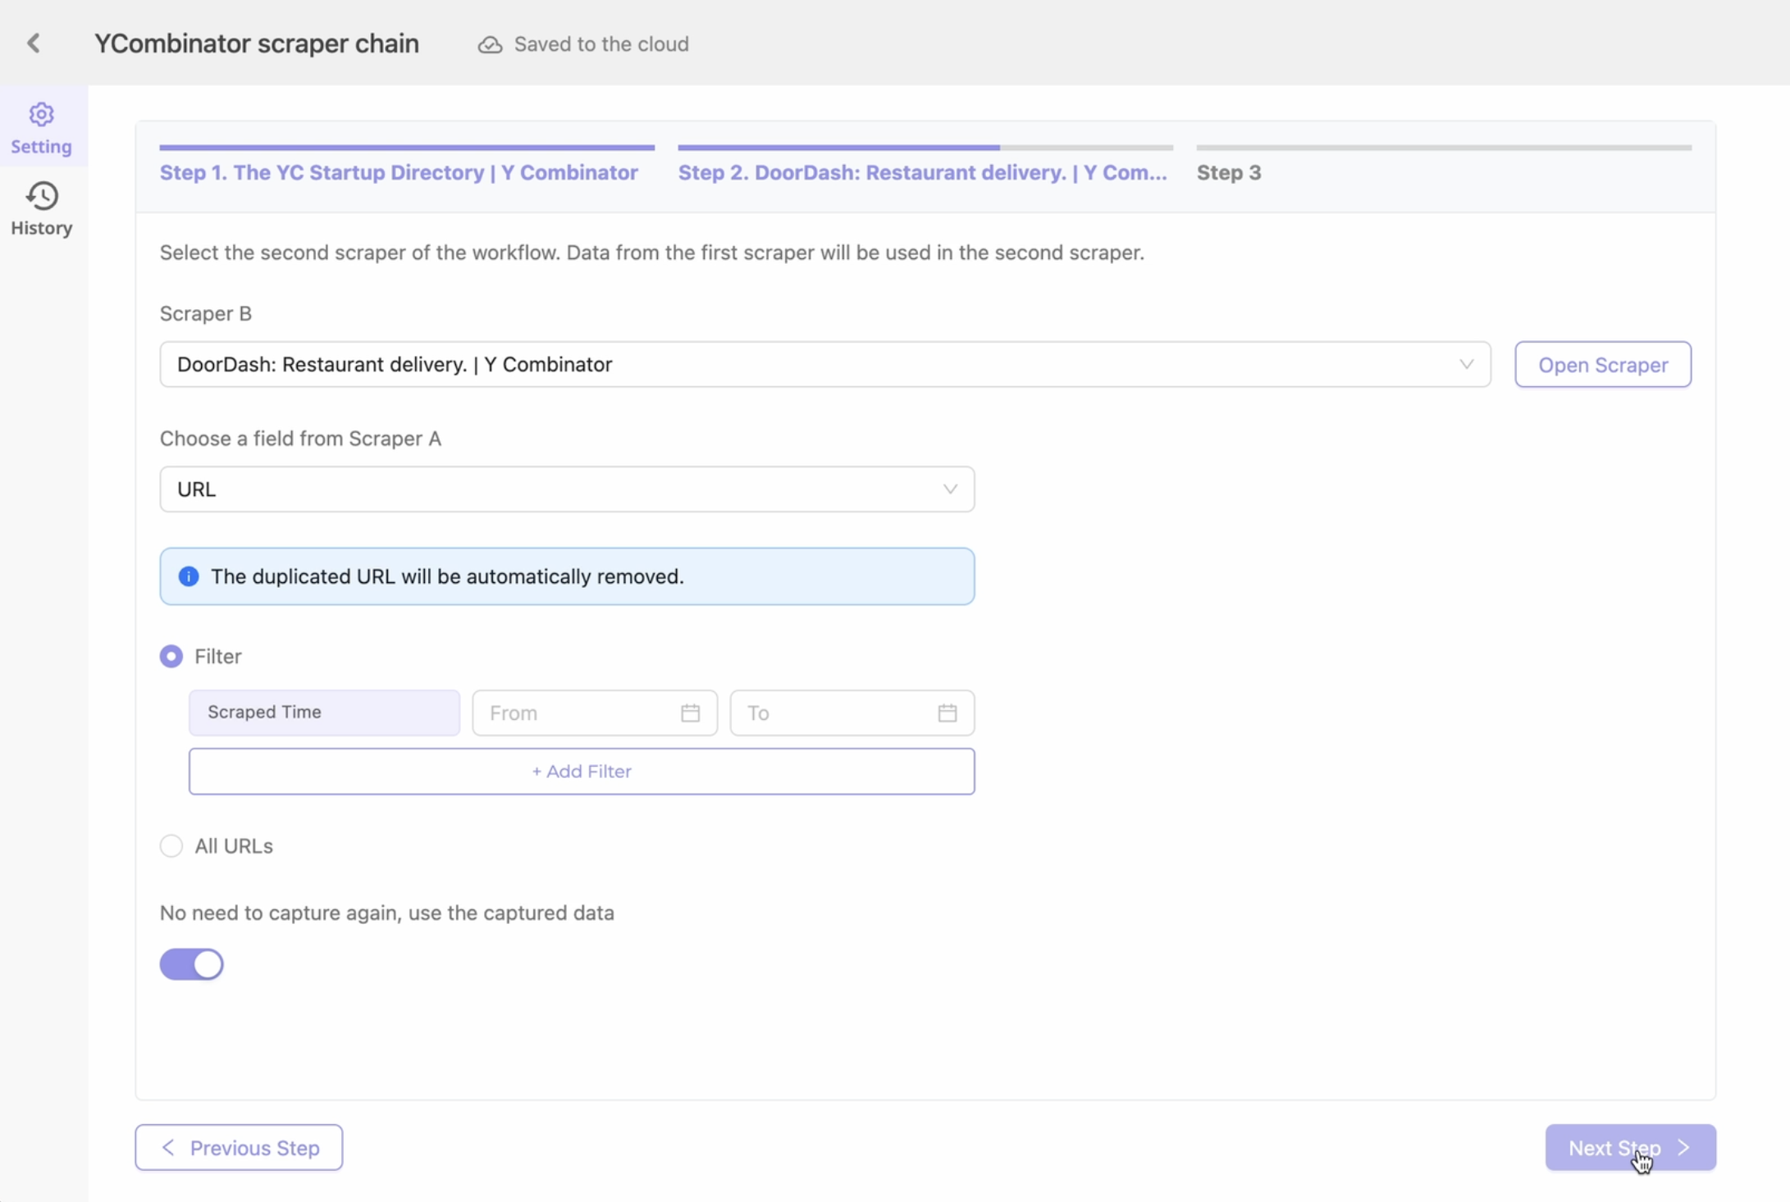Click the Open Scraper button
1790x1202 pixels.
point(1603,364)
